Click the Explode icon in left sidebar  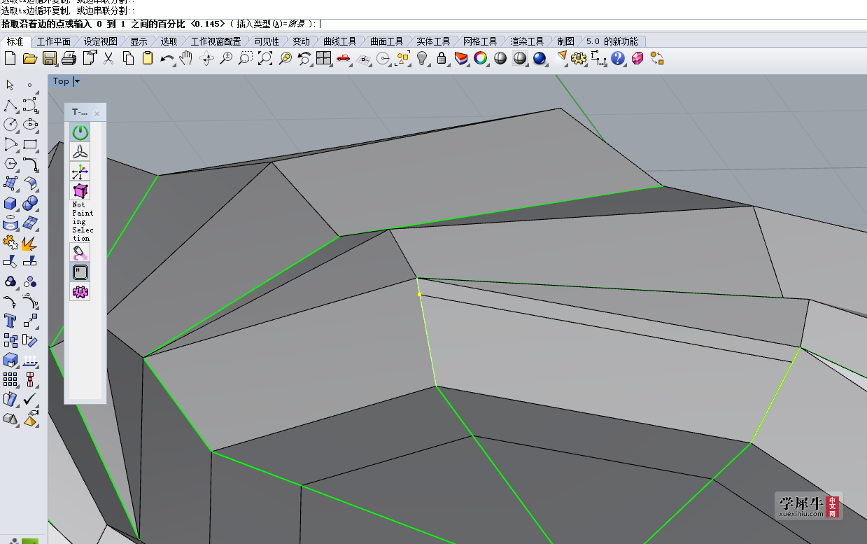pos(30,242)
